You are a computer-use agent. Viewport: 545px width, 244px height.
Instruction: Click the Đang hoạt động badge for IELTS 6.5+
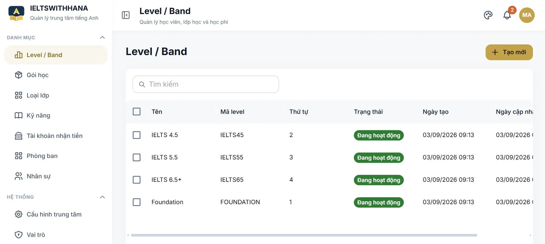point(379,180)
